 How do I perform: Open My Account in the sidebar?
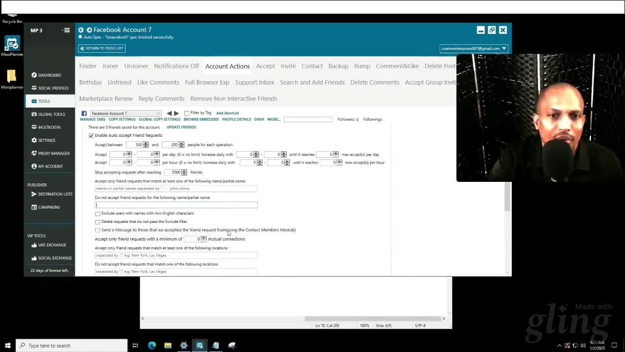click(47, 166)
